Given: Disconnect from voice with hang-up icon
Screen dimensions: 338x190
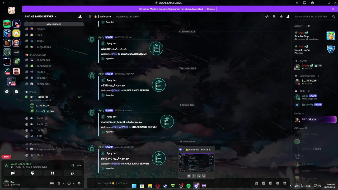Looking at the screenshot, I should (79, 165).
